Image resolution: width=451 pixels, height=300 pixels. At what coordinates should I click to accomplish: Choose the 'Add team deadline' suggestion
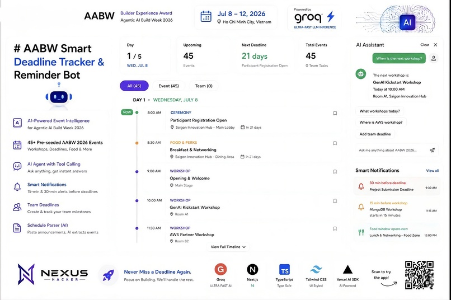coord(375,134)
